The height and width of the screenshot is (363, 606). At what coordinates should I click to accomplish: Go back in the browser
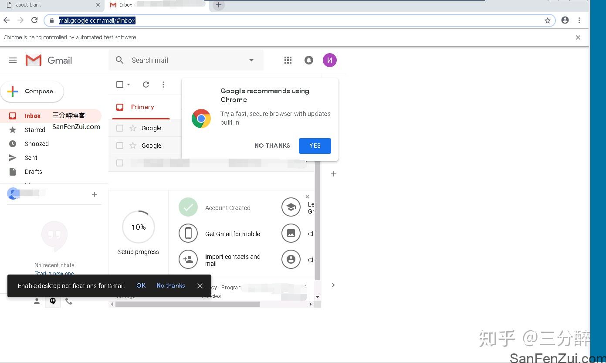(x=7, y=20)
